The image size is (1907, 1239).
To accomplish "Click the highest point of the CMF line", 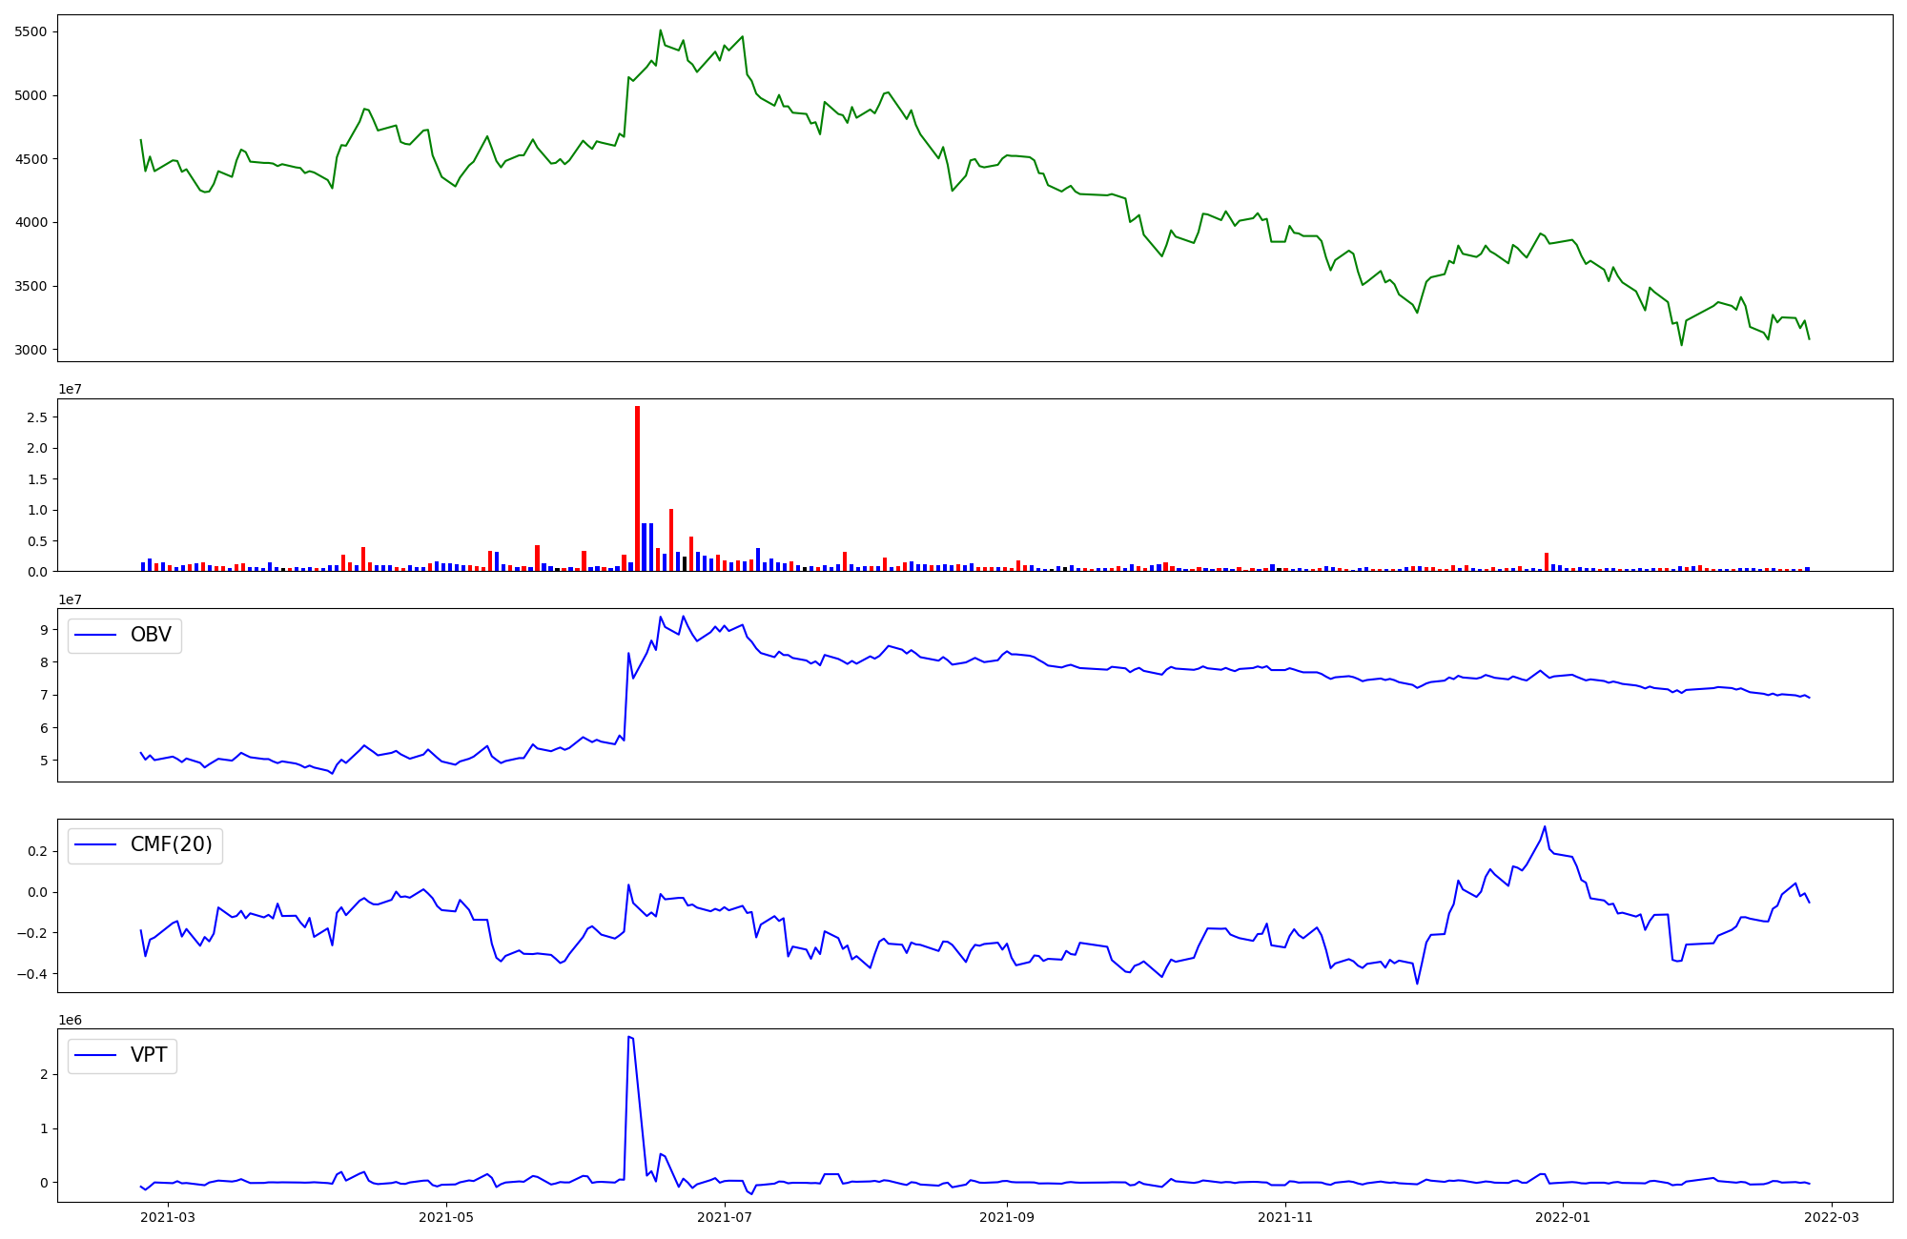I will (x=1545, y=827).
